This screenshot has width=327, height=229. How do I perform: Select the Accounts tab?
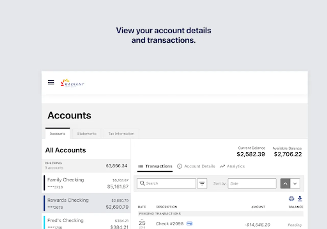tap(57, 134)
